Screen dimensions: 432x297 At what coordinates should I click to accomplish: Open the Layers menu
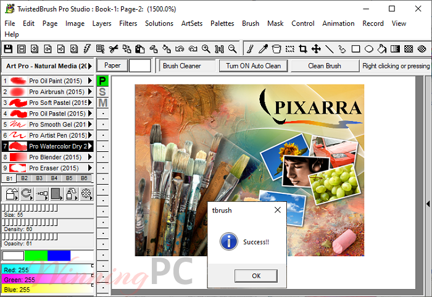coord(102,23)
